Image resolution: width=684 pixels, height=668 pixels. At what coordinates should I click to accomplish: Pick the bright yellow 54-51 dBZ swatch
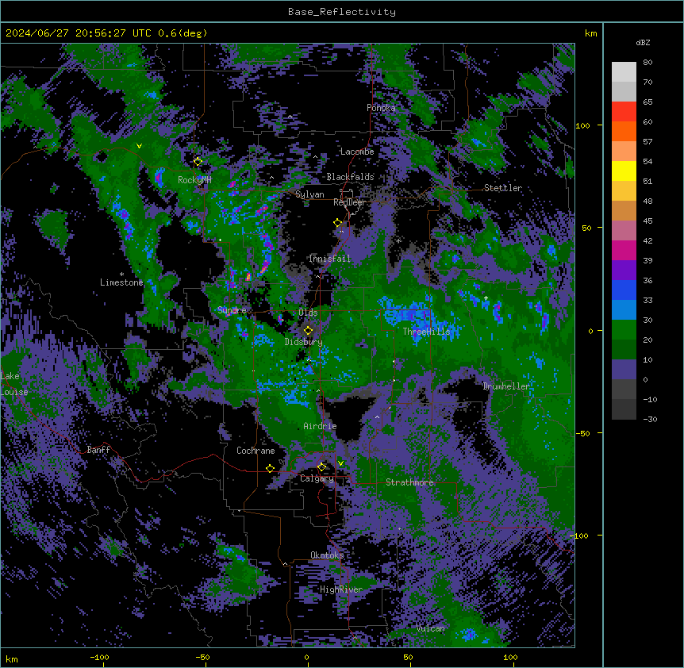point(624,171)
